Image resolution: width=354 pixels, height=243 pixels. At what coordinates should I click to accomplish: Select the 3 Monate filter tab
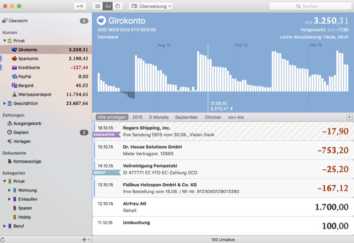[159, 117]
